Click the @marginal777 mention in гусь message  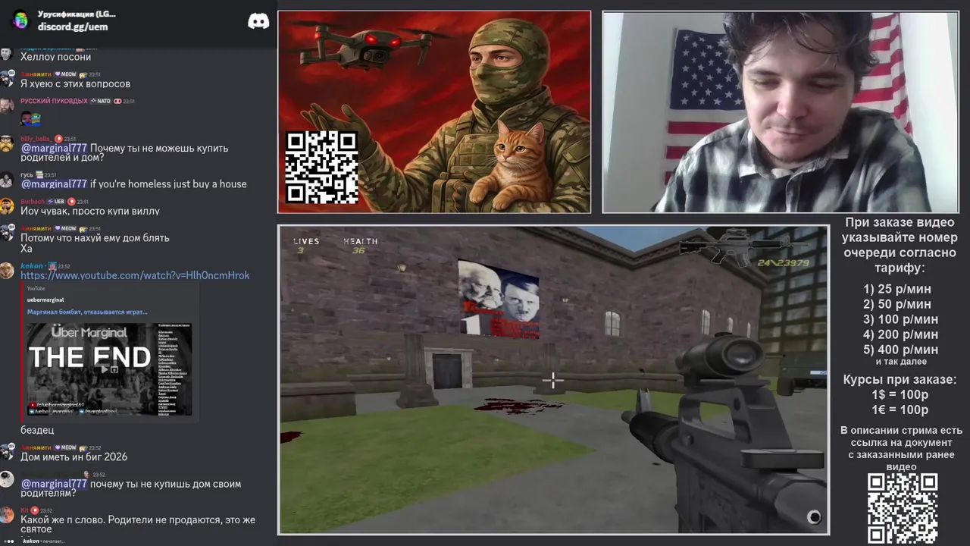(54, 184)
